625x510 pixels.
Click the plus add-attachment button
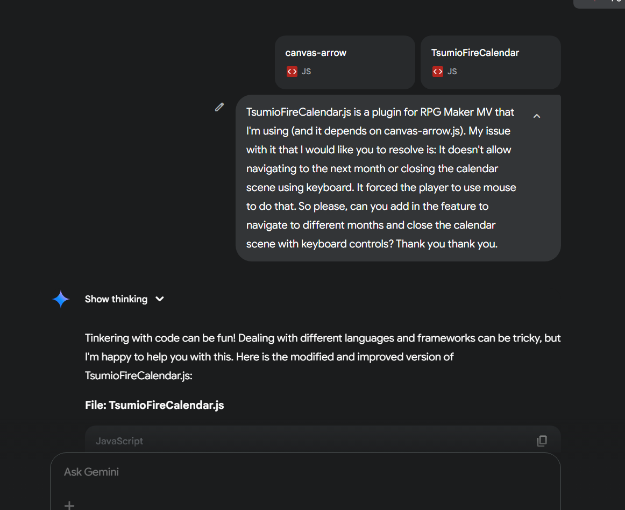pyautogui.click(x=69, y=505)
